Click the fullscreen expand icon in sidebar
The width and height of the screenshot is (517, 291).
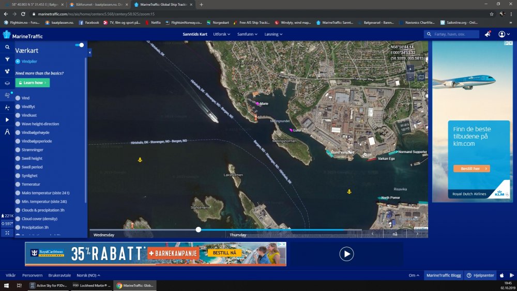tap(7, 233)
